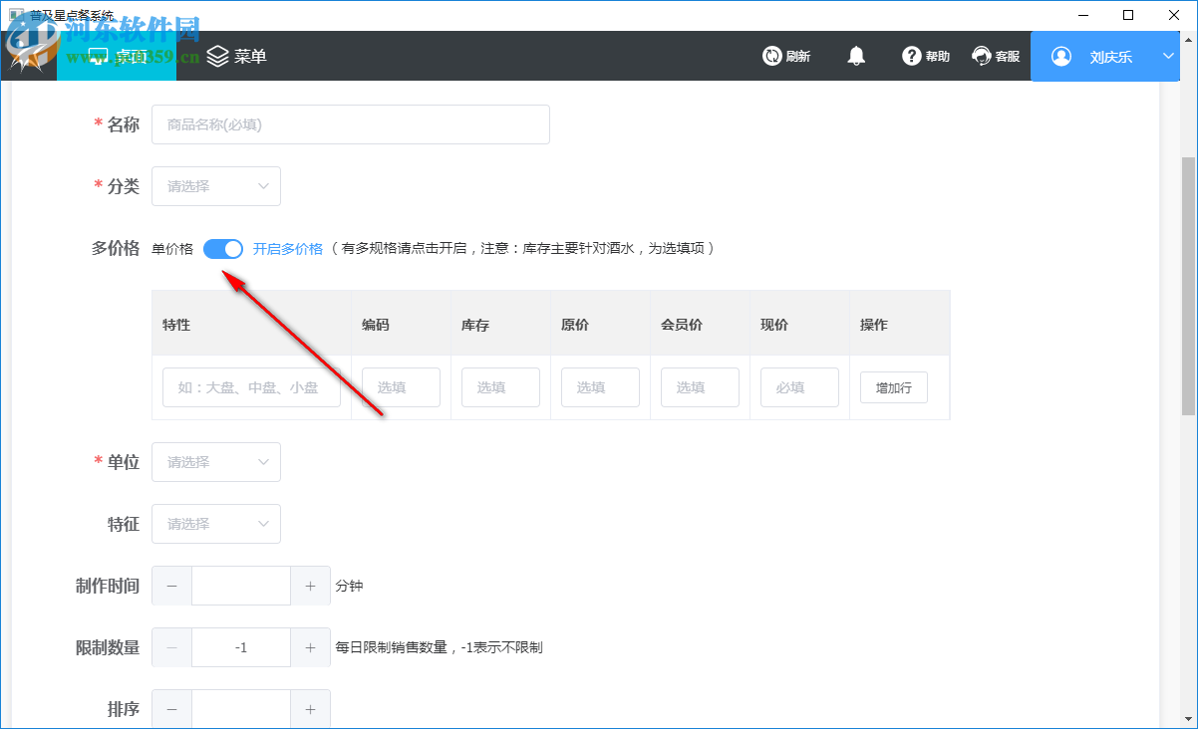Click the 商品名称 name input field
Screen dimensions: 1198x729
point(351,123)
